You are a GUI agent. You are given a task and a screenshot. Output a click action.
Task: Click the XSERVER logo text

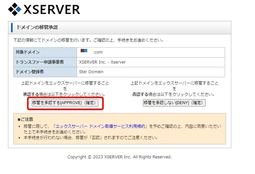(x=52, y=10)
